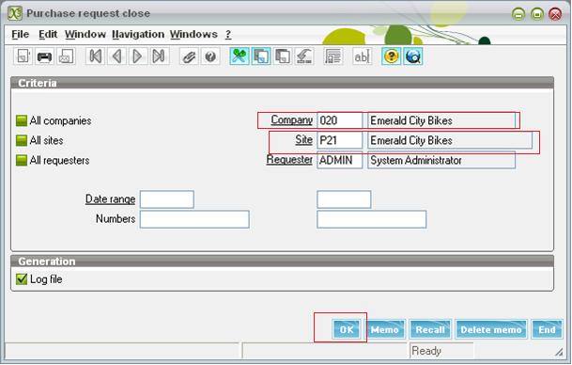Open the '?' help menu
572x365 pixels.
pyautogui.click(x=228, y=35)
